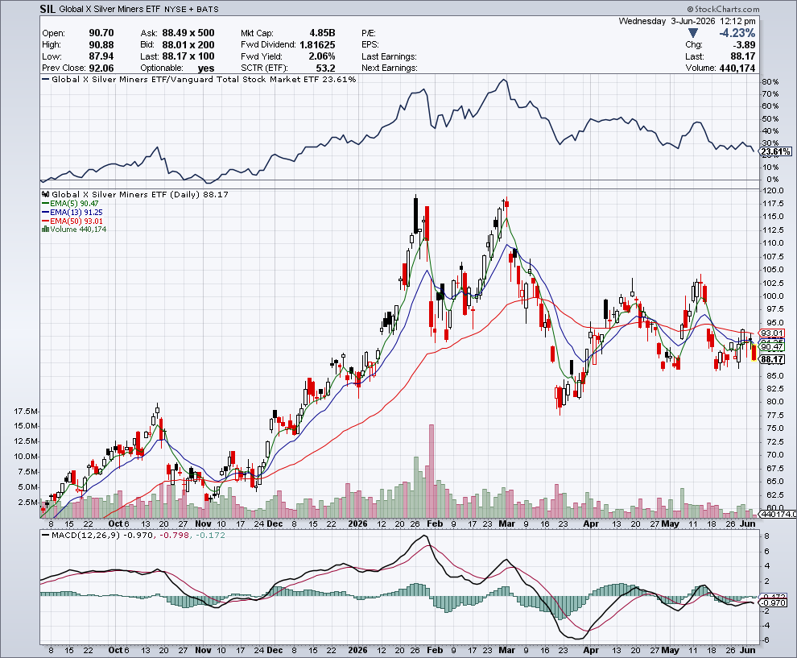This screenshot has height=658, width=797.
Task: Click the Chg value -3.89
Action: [745, 45]
